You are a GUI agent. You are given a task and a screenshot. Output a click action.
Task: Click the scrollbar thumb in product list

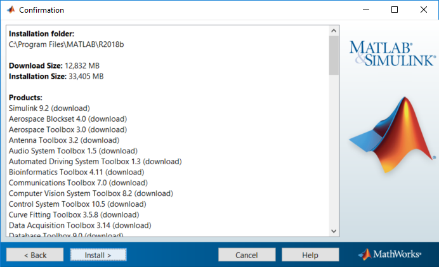334,55
